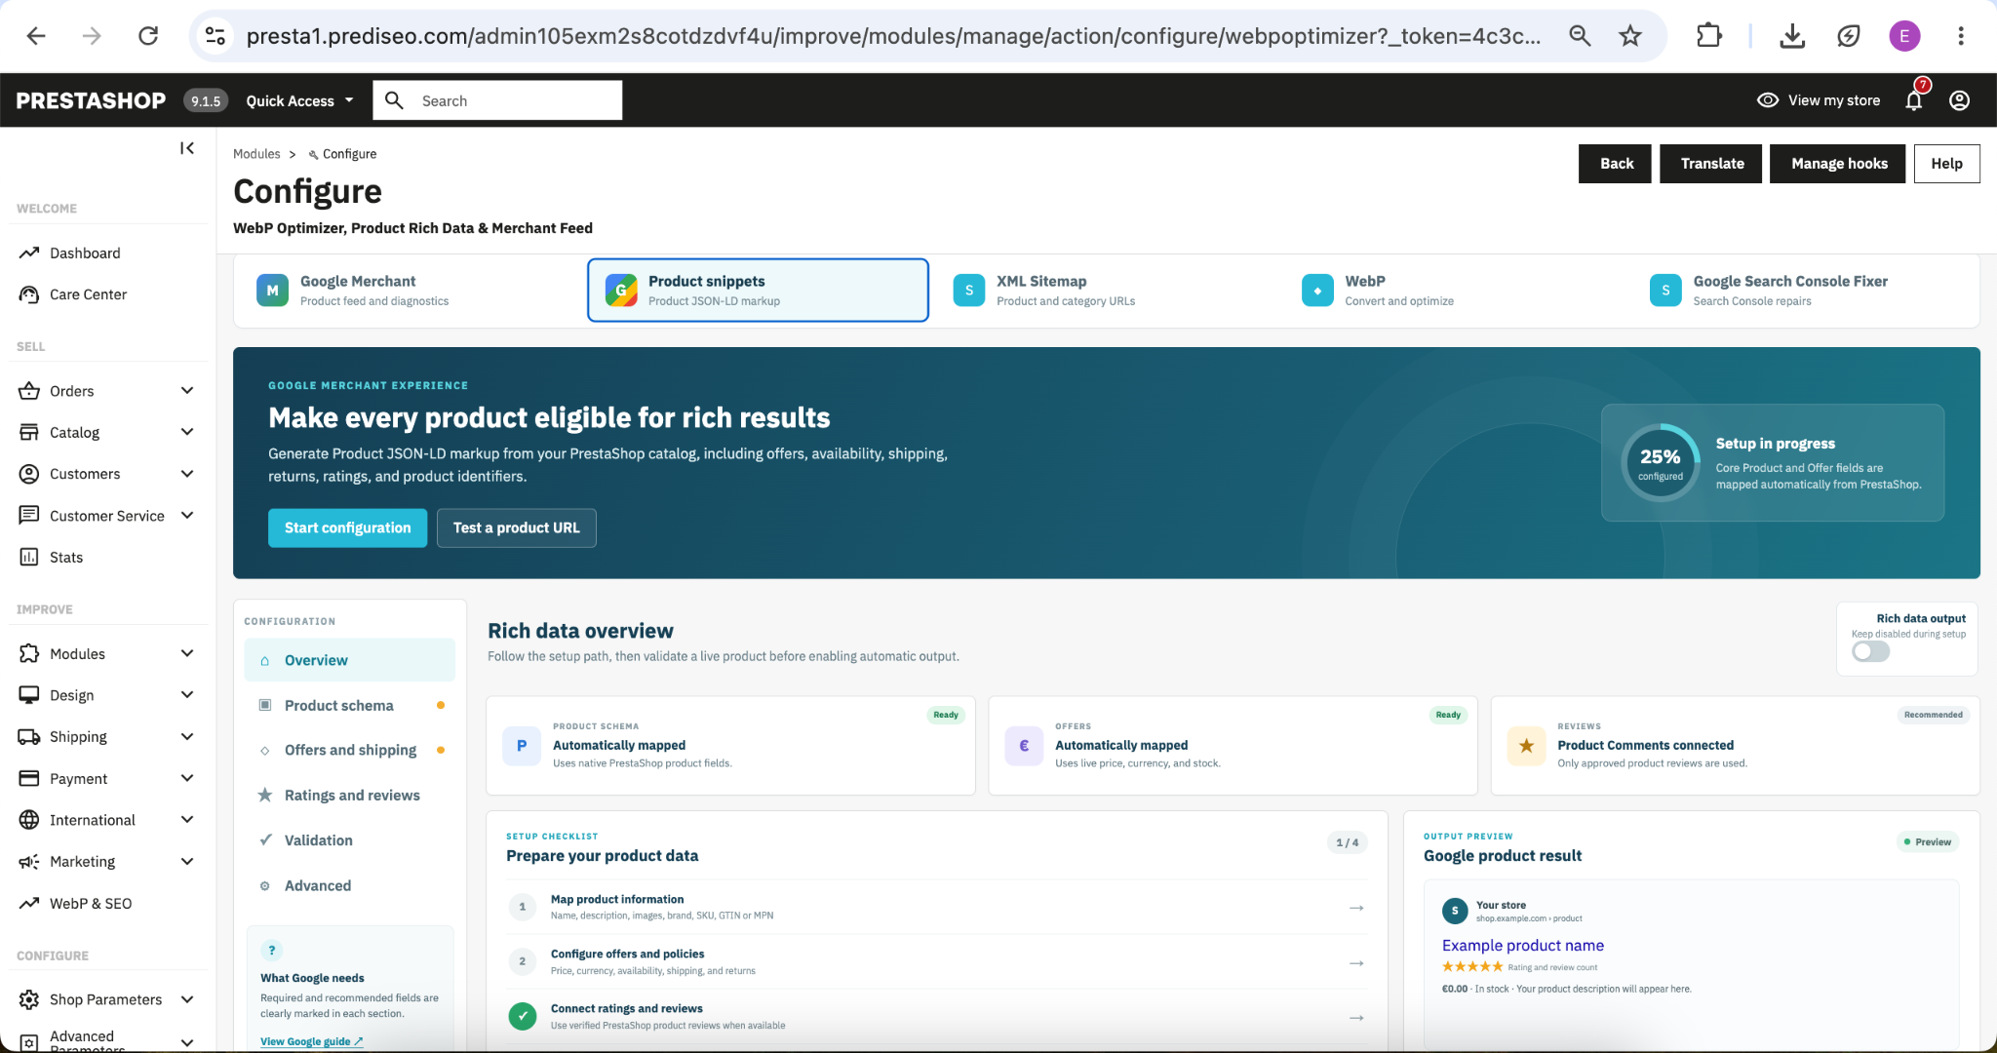Viewport: 1997px width, 1053px height.
Task: Open browser downloads icon
Action: [x=1792, y=36]
